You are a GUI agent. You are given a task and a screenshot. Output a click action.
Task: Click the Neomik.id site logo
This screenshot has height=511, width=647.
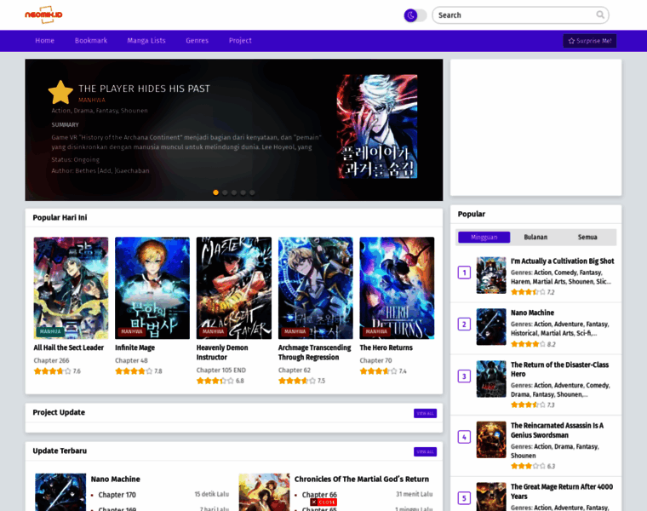coord(43,14)
